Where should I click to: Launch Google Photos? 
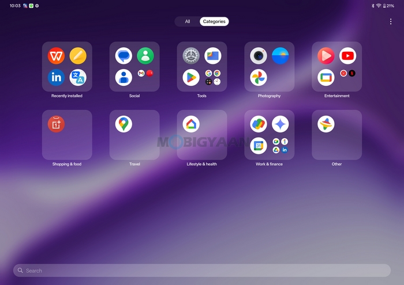(x=259, y=77)
